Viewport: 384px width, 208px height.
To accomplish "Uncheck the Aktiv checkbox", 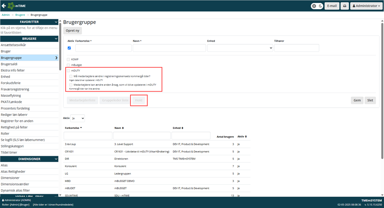I will 69,48.
